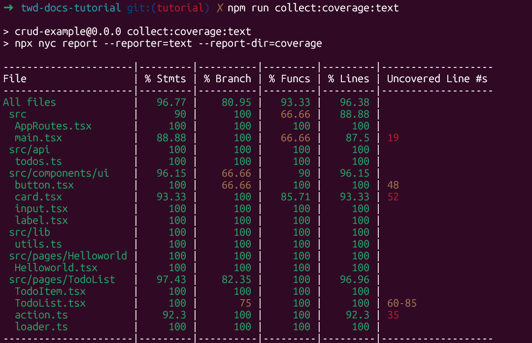This screenshot has height=343, width=532.
Task: Select the card.tsx file entry
Action: click(x=38, y=197)
